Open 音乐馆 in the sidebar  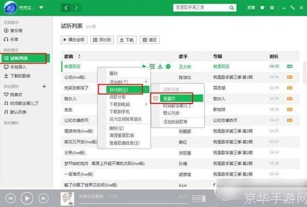(x=13, y=31)
